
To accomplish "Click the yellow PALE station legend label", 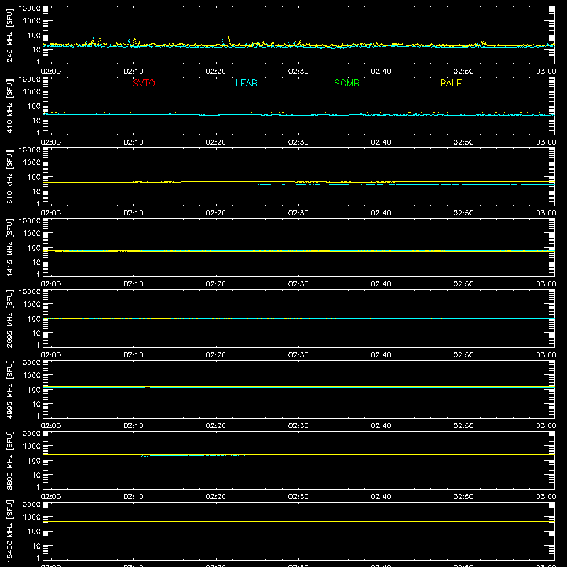I will pos(451,83).
